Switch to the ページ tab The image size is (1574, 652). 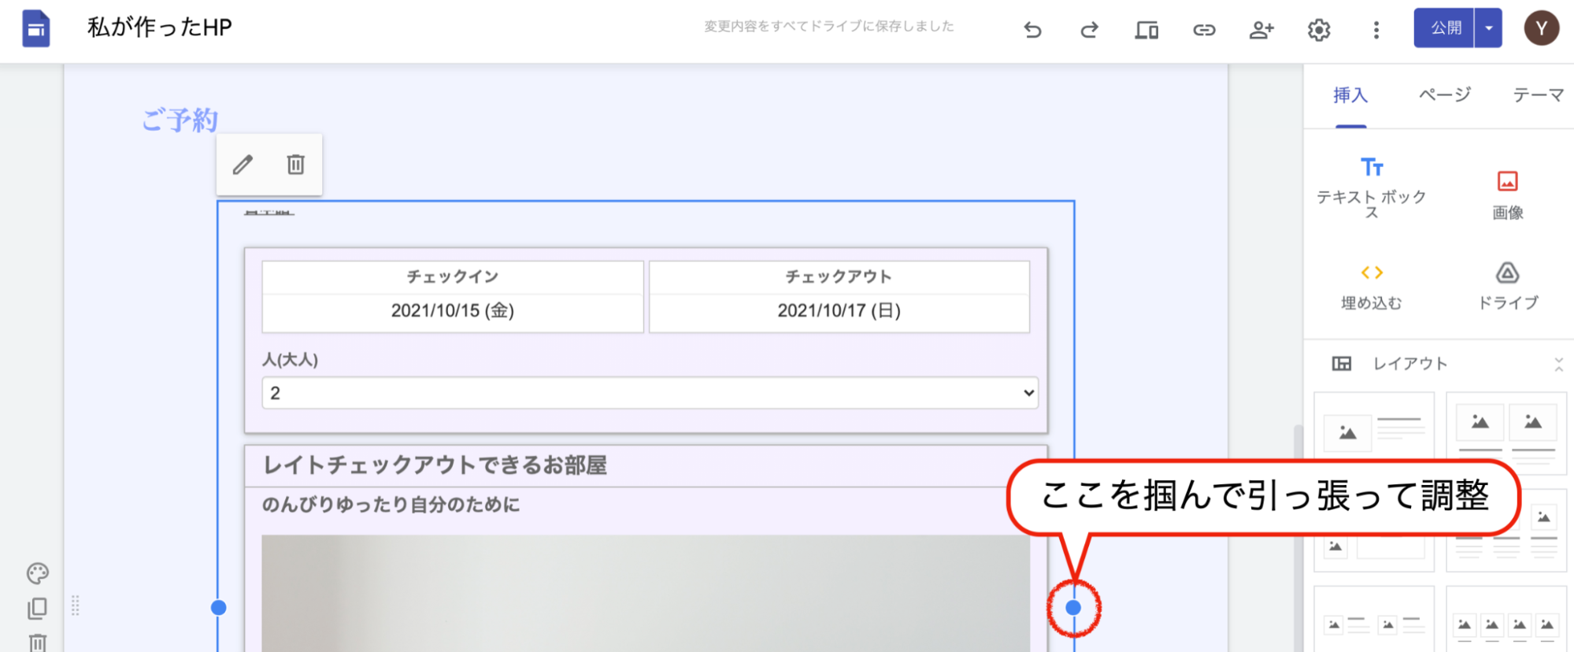tap(1444, 95)
